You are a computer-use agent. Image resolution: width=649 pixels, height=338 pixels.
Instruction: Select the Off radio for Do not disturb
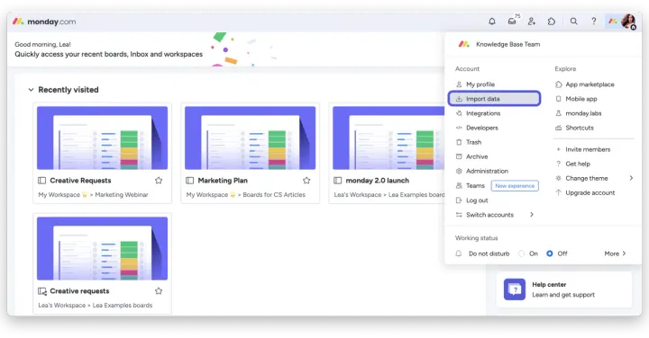coord(550,253)
